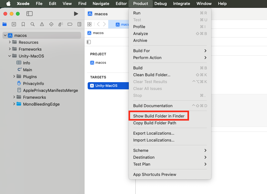The height and width of the screenshot is (194, 267).
Task: Expand the MonoBleedingEdge folder
Action: click(14, 104)
